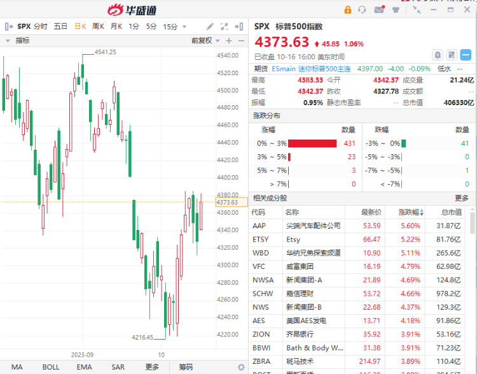Sort by 代码 column header

(258, 212)
